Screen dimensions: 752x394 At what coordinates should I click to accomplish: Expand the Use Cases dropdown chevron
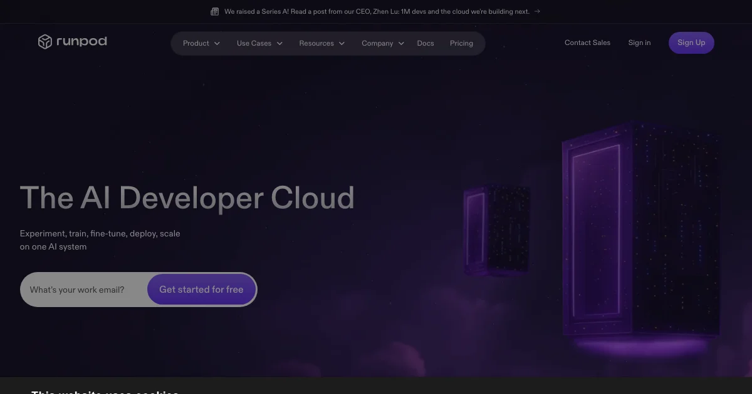(x=279, y=44)
